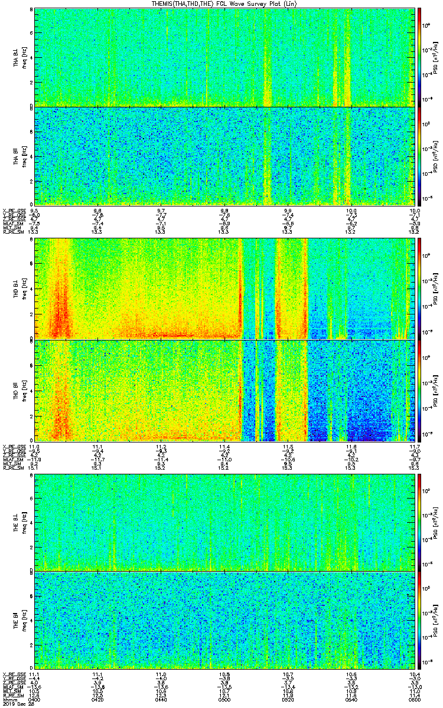This screenshot has height=708, width=443.
Task: Select the THE BL spectrogram panel
Action: coord(224,522)
